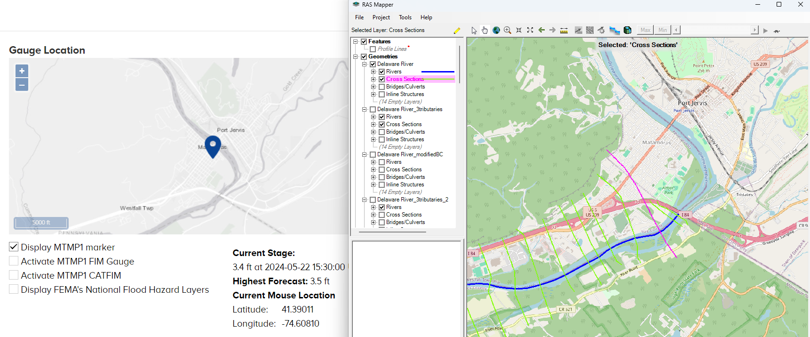Collapse the Features tree node
The width and height of the screenshot is (810, 337).
(x=356, y=41)
